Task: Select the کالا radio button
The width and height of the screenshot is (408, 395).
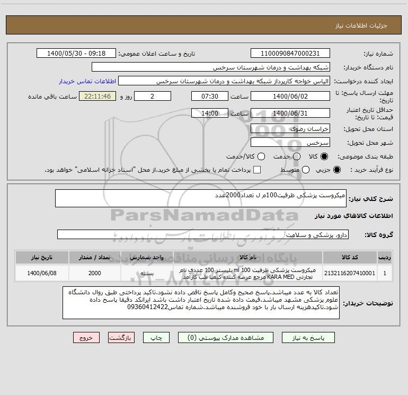Action: 324,156
